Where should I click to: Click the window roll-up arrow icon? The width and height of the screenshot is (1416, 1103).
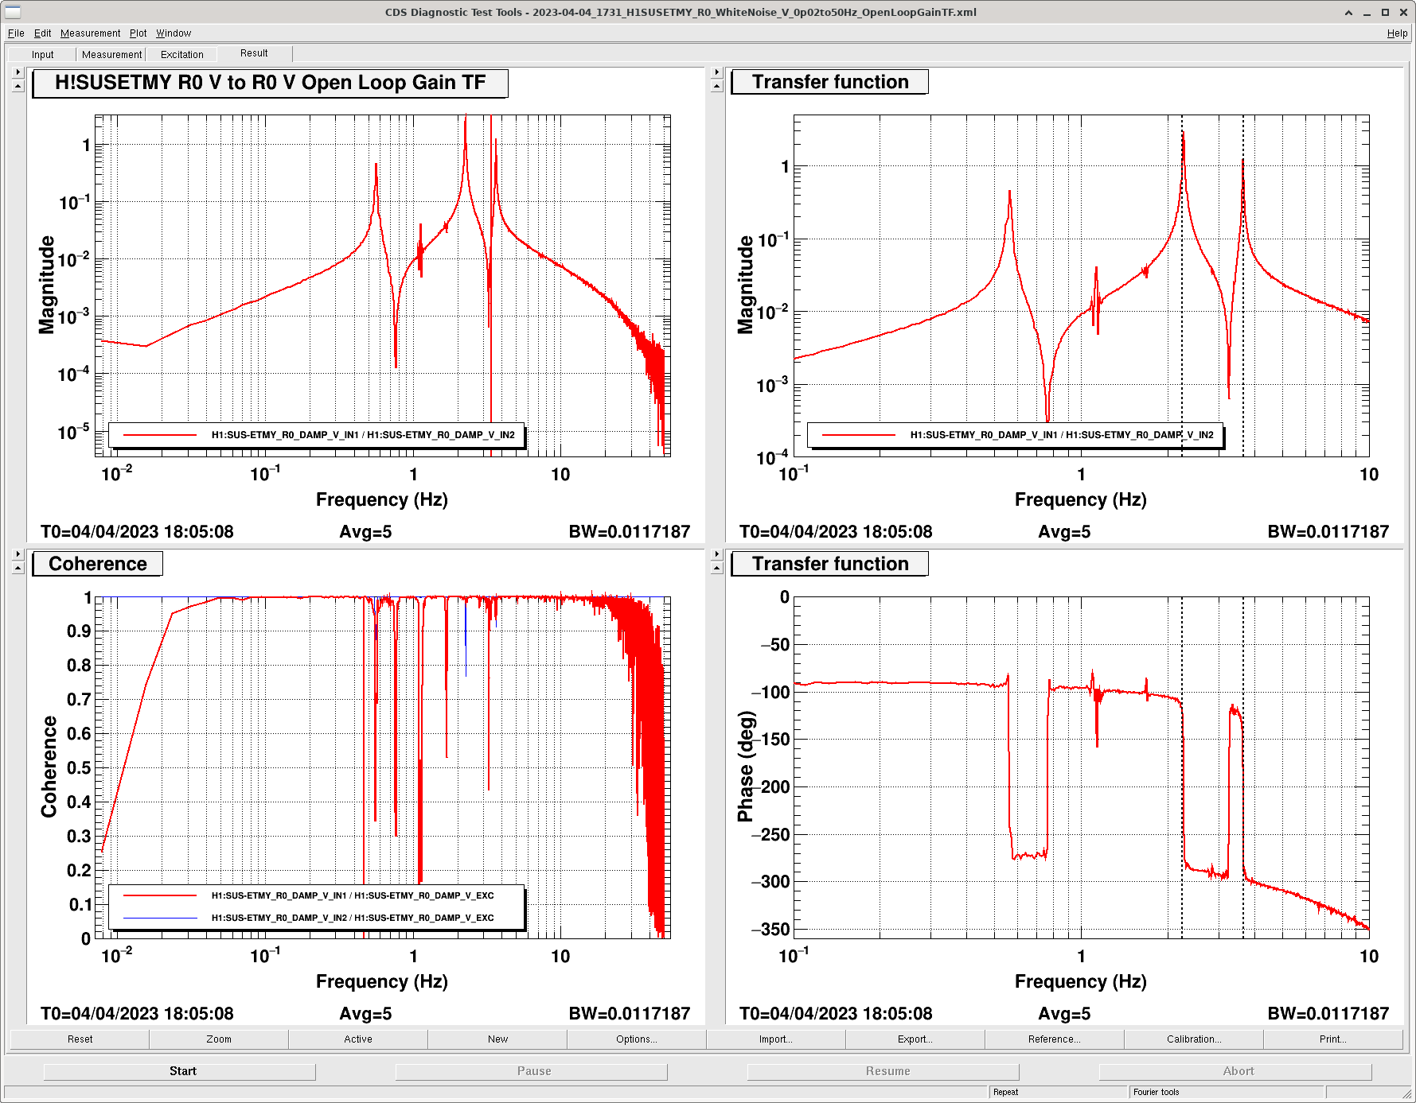1348,12
